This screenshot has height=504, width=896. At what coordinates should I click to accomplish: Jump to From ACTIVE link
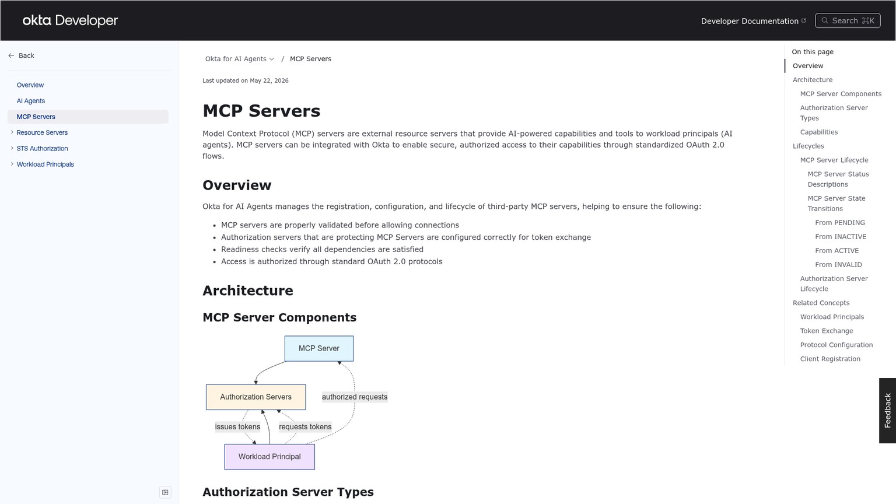pos(836,251)
